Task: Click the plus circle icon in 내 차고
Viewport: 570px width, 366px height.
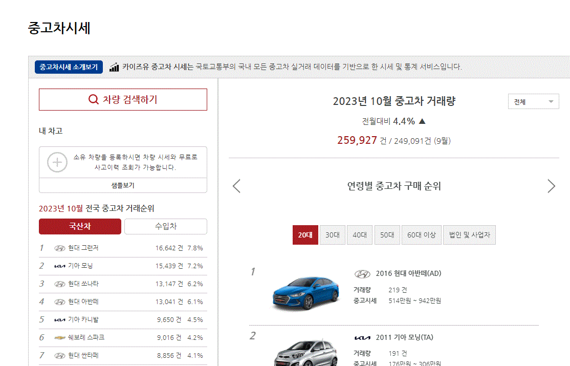Action: pos(57,162)
